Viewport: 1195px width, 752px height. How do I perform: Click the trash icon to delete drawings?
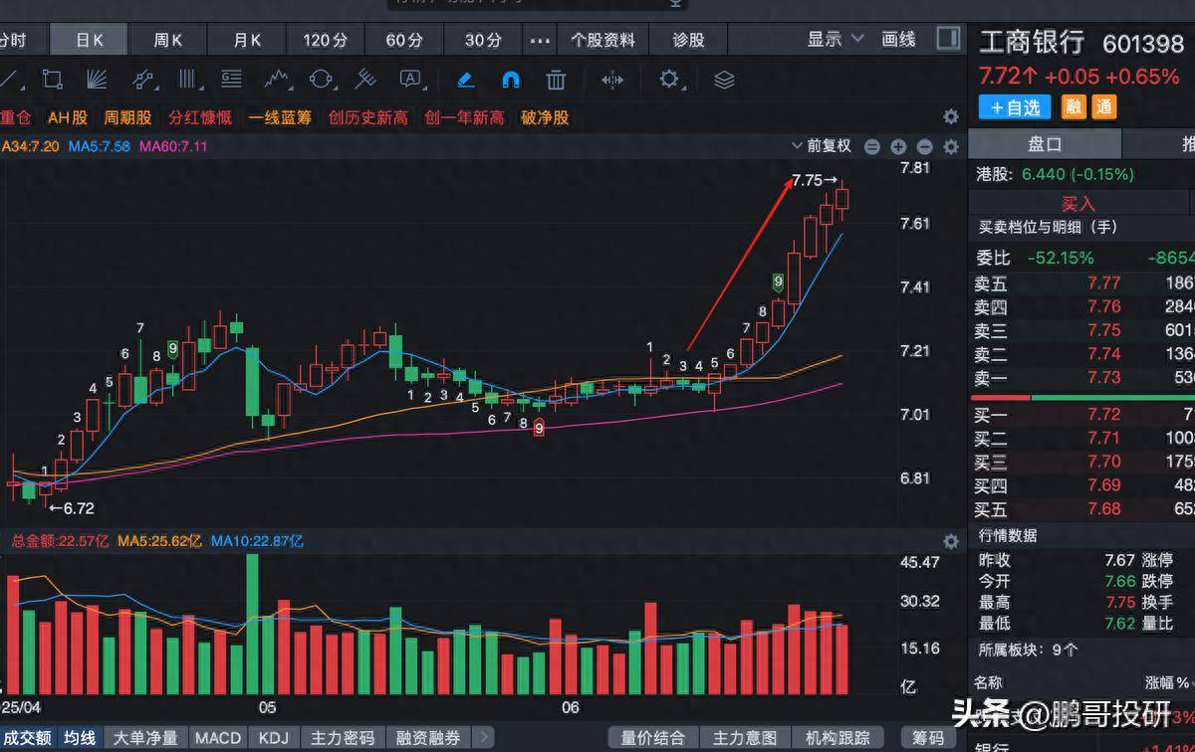[x=555, y=82]
